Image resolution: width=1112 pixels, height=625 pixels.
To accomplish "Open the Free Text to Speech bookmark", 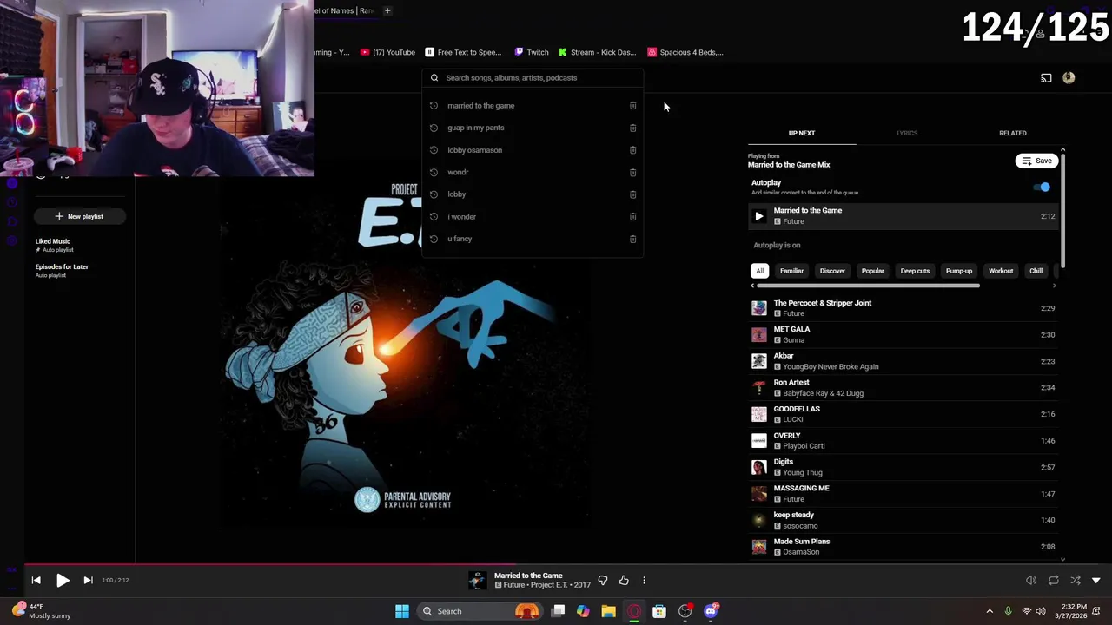I will tap(463, 52).
